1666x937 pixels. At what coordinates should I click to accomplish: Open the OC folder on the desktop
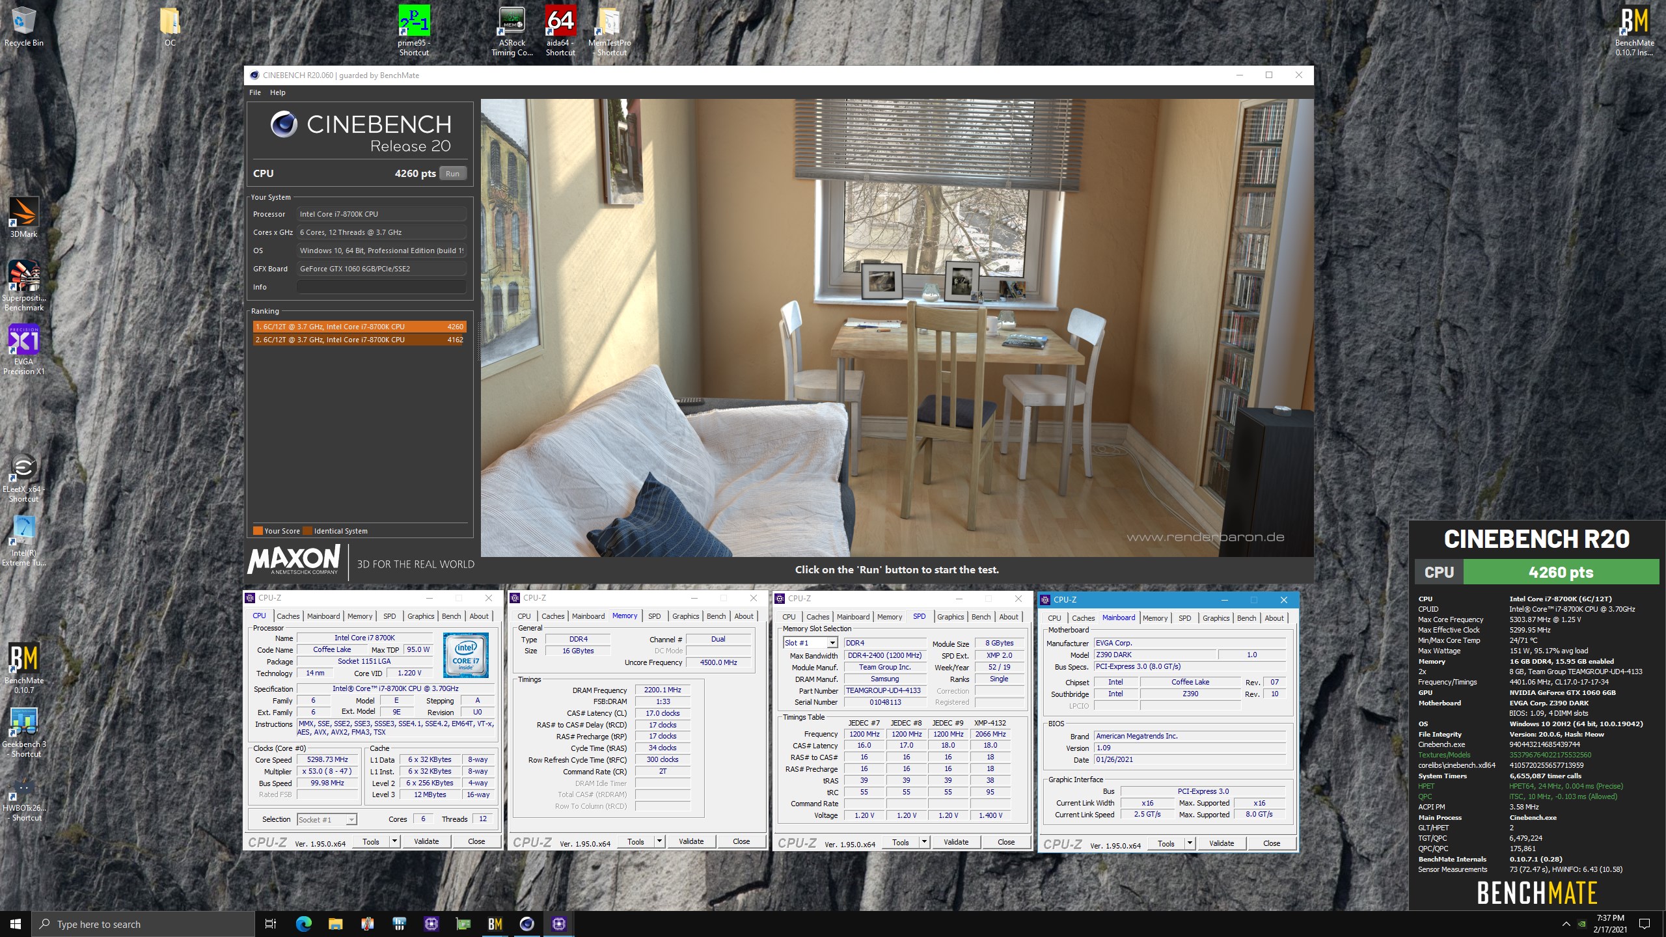(170, 26)
